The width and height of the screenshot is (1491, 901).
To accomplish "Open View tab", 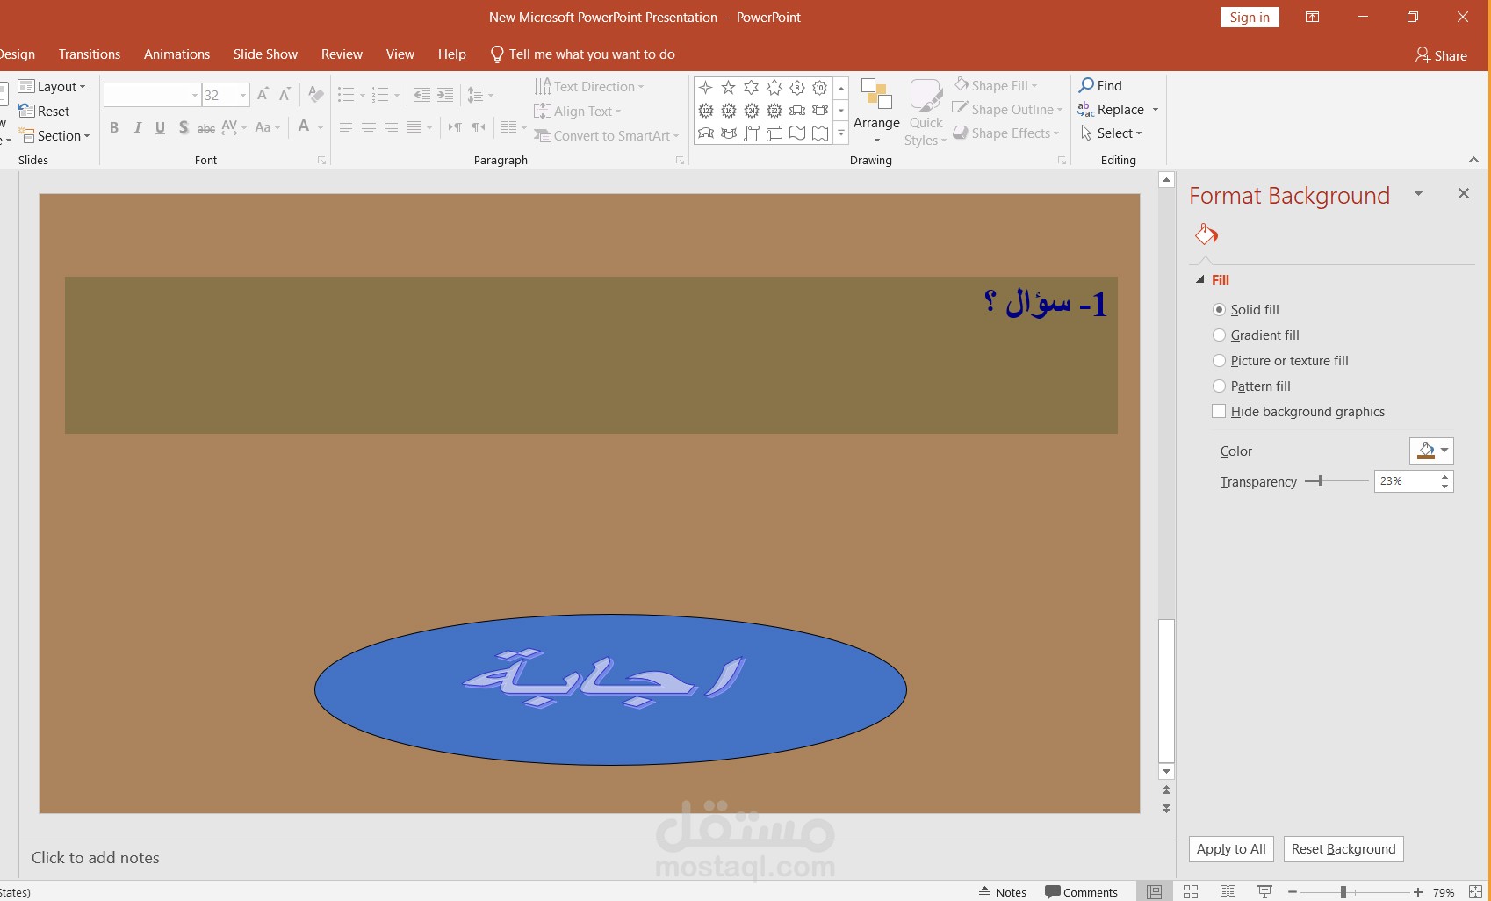I will (x=400, y=54).
